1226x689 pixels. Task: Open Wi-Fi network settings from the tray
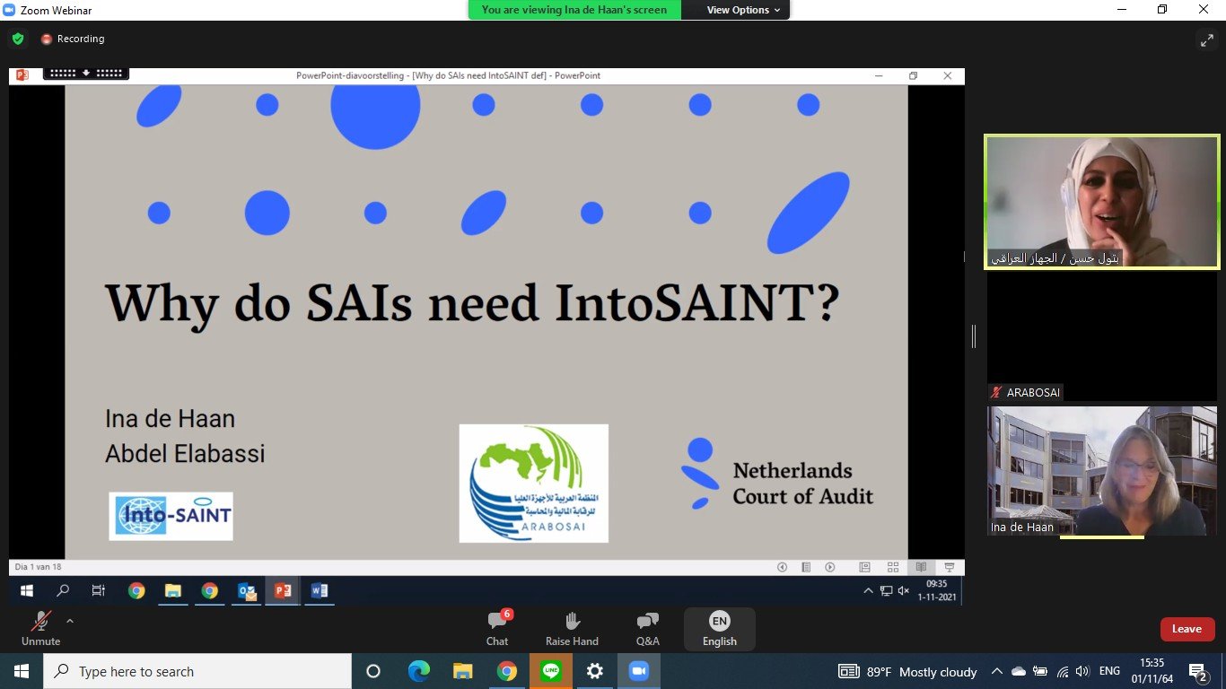point(1063,671)
